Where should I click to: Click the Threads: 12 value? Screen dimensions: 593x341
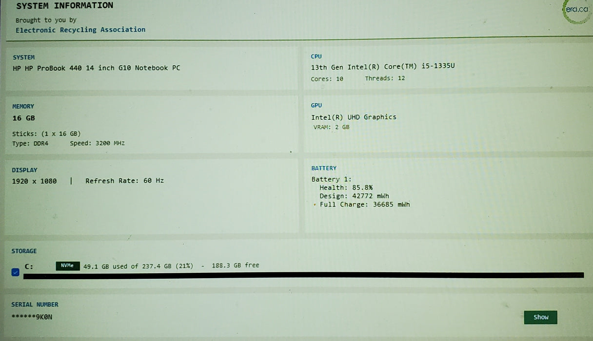click(x=385, y=78)
